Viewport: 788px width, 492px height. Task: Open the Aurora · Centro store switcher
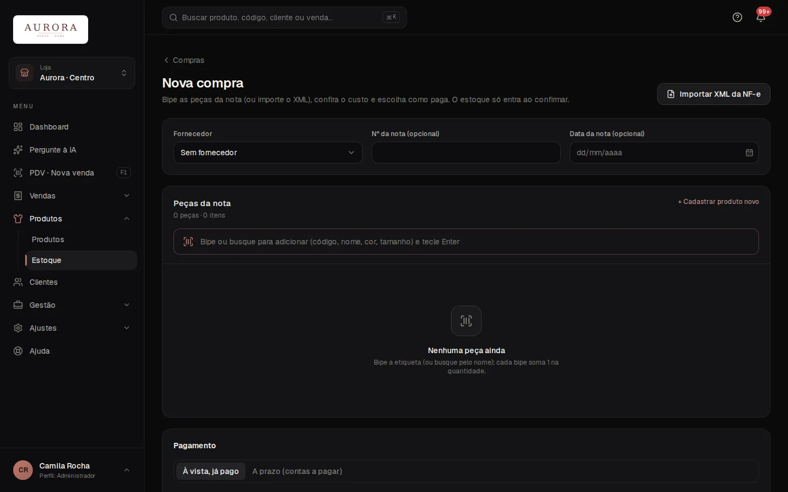click(x=72, y=73)
